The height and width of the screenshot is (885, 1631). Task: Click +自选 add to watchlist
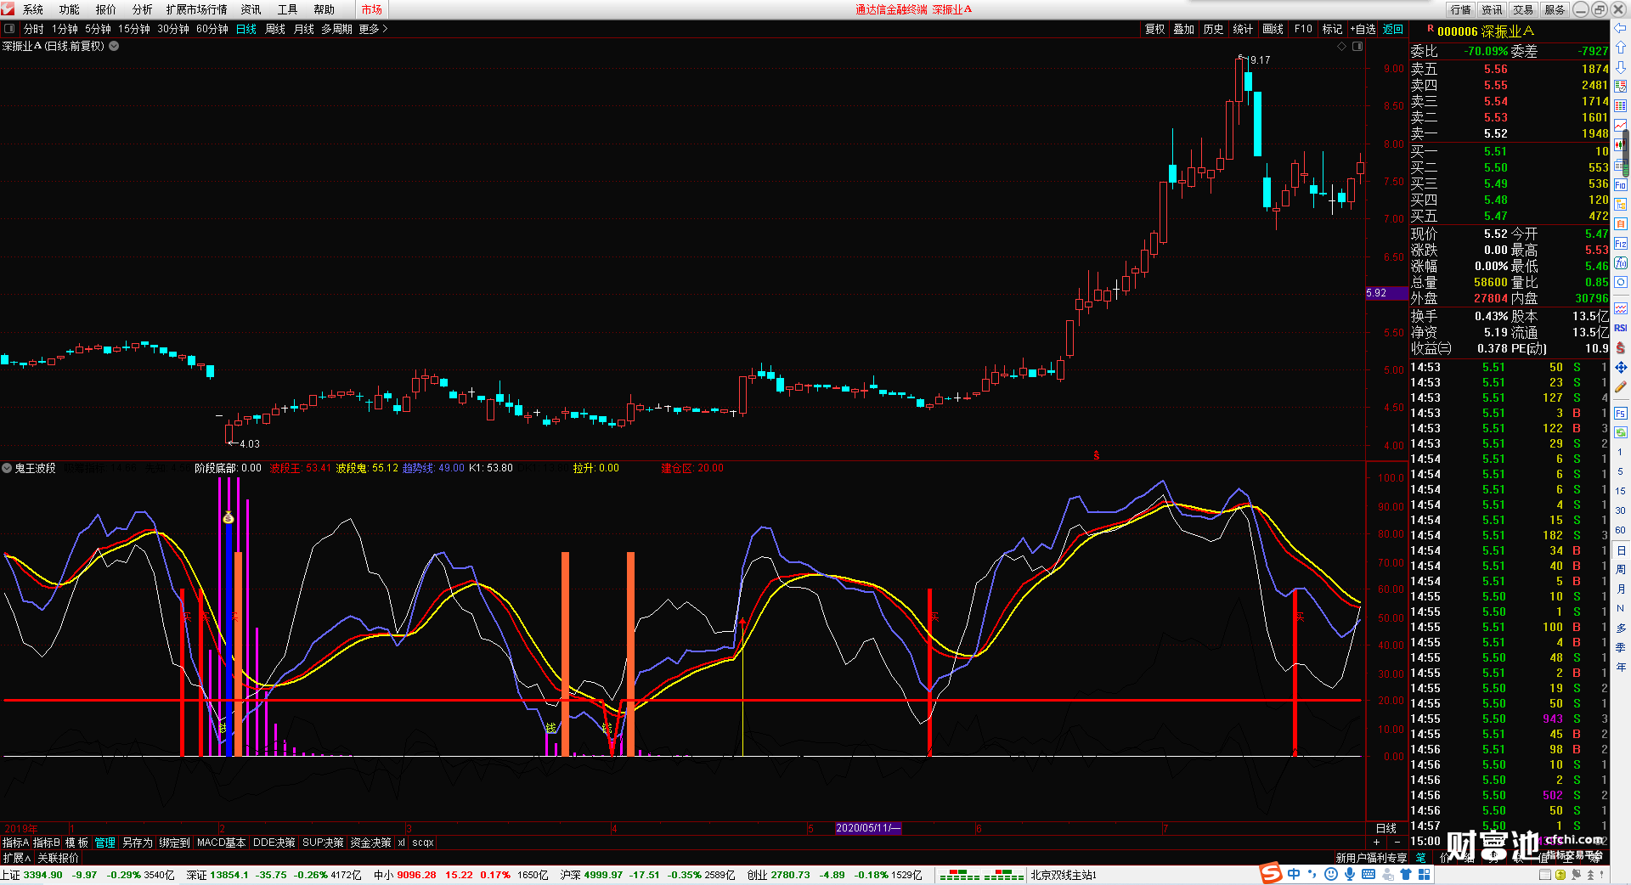point(1363,29)
